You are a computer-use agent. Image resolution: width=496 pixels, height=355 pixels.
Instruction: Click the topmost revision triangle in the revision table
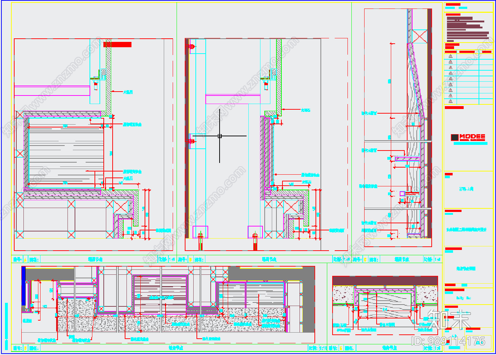coord(451,56)
